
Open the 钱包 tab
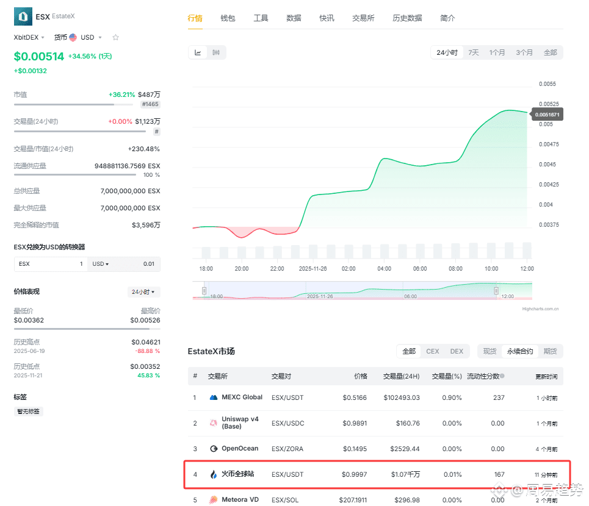228,18
